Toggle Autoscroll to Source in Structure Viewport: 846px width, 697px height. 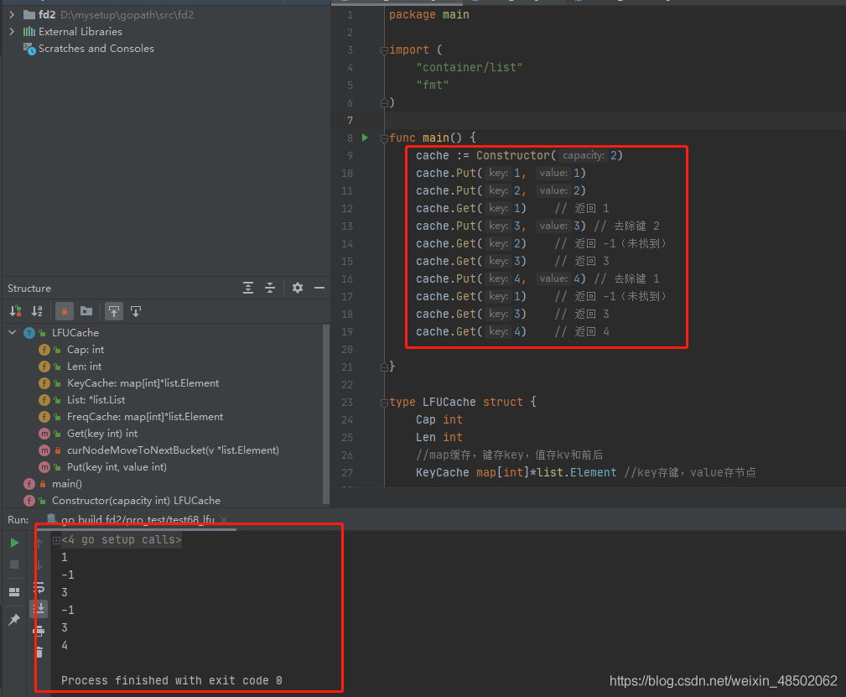click(x=114, y=311)
